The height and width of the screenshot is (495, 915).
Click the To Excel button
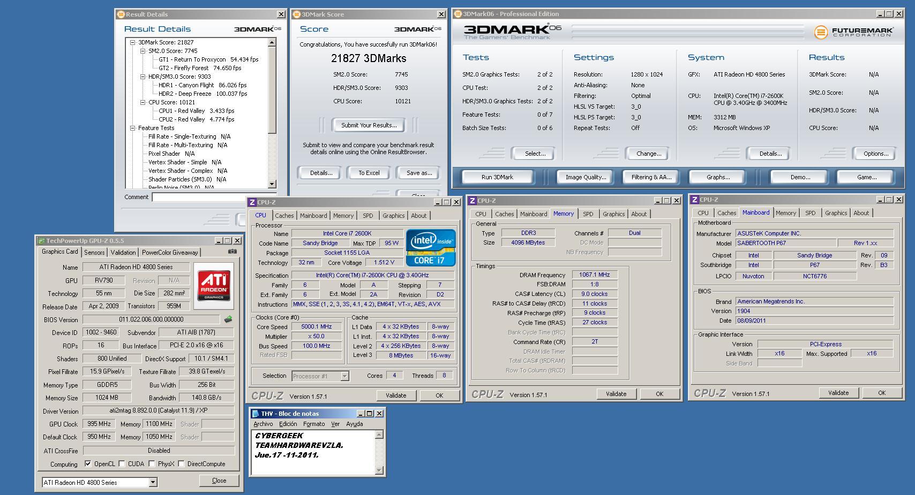point(369,173)
